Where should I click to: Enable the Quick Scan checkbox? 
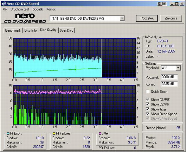point(147,92)
